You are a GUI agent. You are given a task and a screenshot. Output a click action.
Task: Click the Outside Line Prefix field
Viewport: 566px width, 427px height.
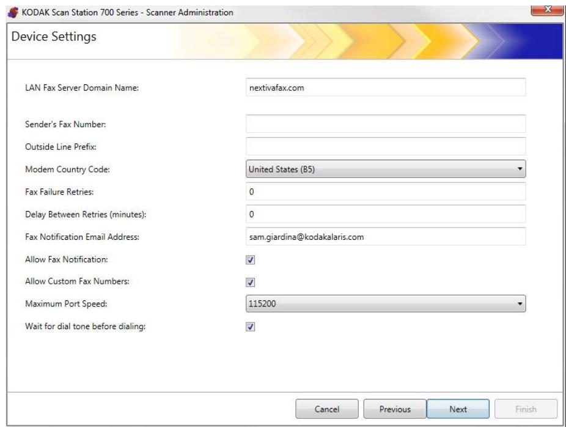point(386,146)
